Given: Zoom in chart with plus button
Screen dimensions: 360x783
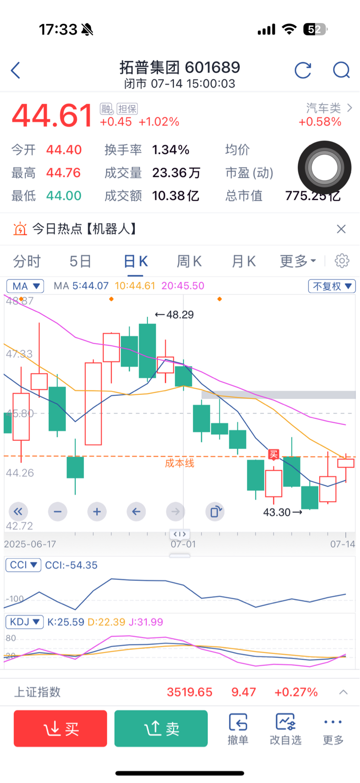Looking at the screenshot, I should click(x=97, y=512).
